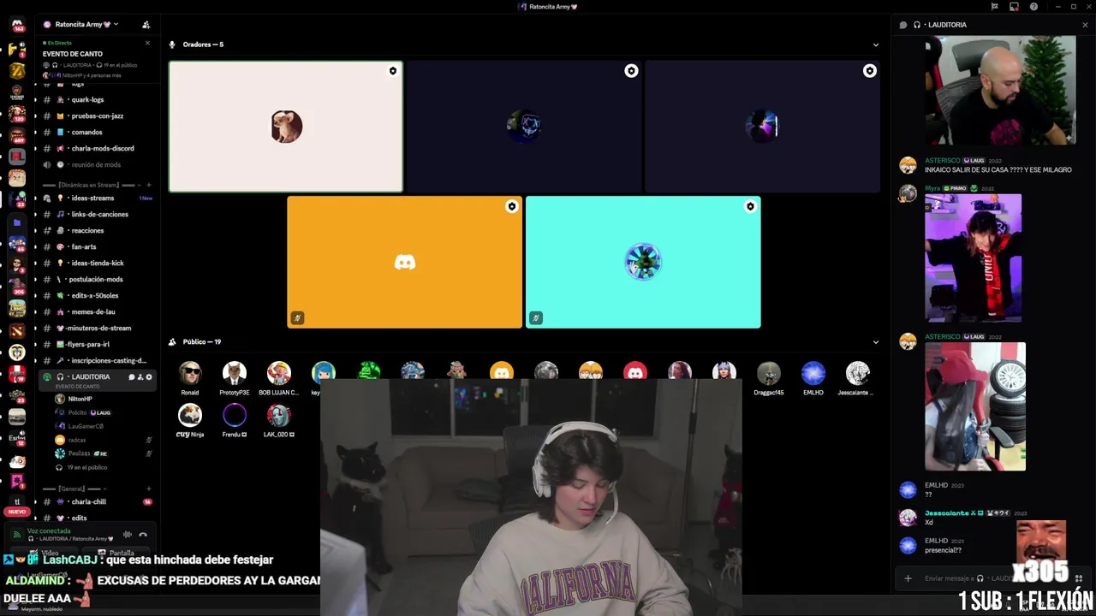Click muted mic icon on turquoise speaker tile
The width and height of the screenshot is (1096, 616).
[535, 318]
